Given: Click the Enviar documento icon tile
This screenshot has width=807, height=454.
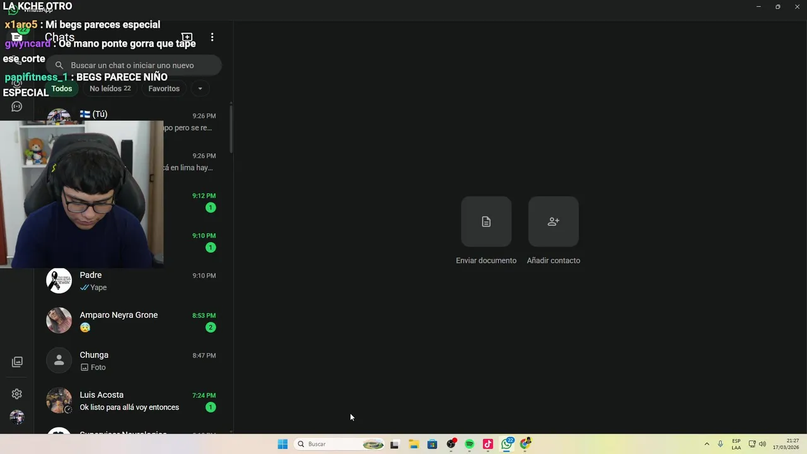Looking at the screenshot, I should pyautogui.click(x=486, y=221).
